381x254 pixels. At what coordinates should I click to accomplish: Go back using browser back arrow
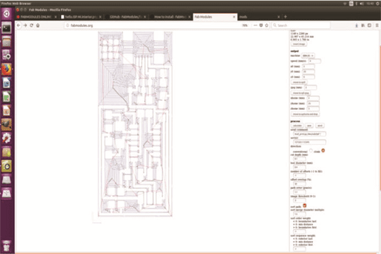(19, 25)
